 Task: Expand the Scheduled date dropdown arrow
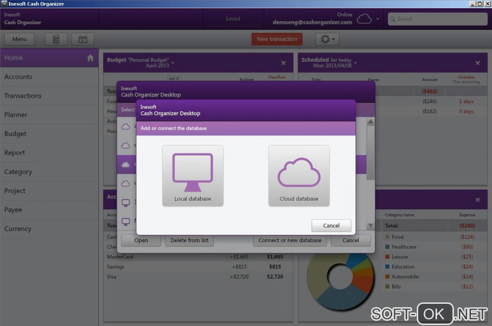pyautogui.click(x=355, y=63)
